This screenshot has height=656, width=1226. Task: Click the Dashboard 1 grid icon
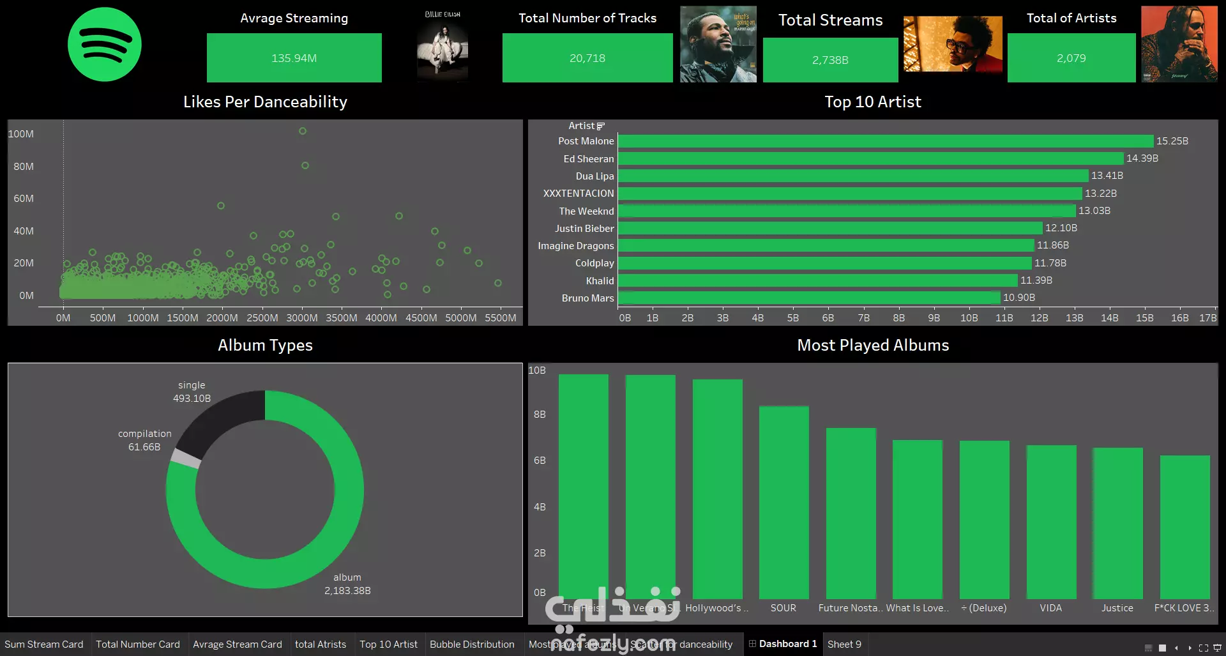[752, 644]
